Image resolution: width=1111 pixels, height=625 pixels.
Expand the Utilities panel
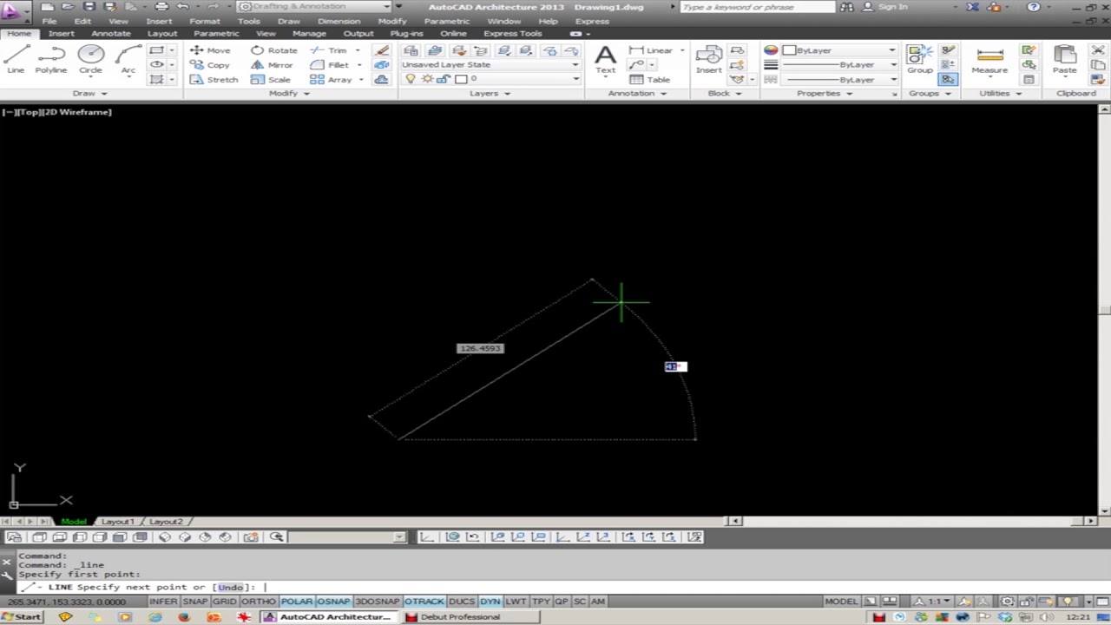[x=1000, y=93]
